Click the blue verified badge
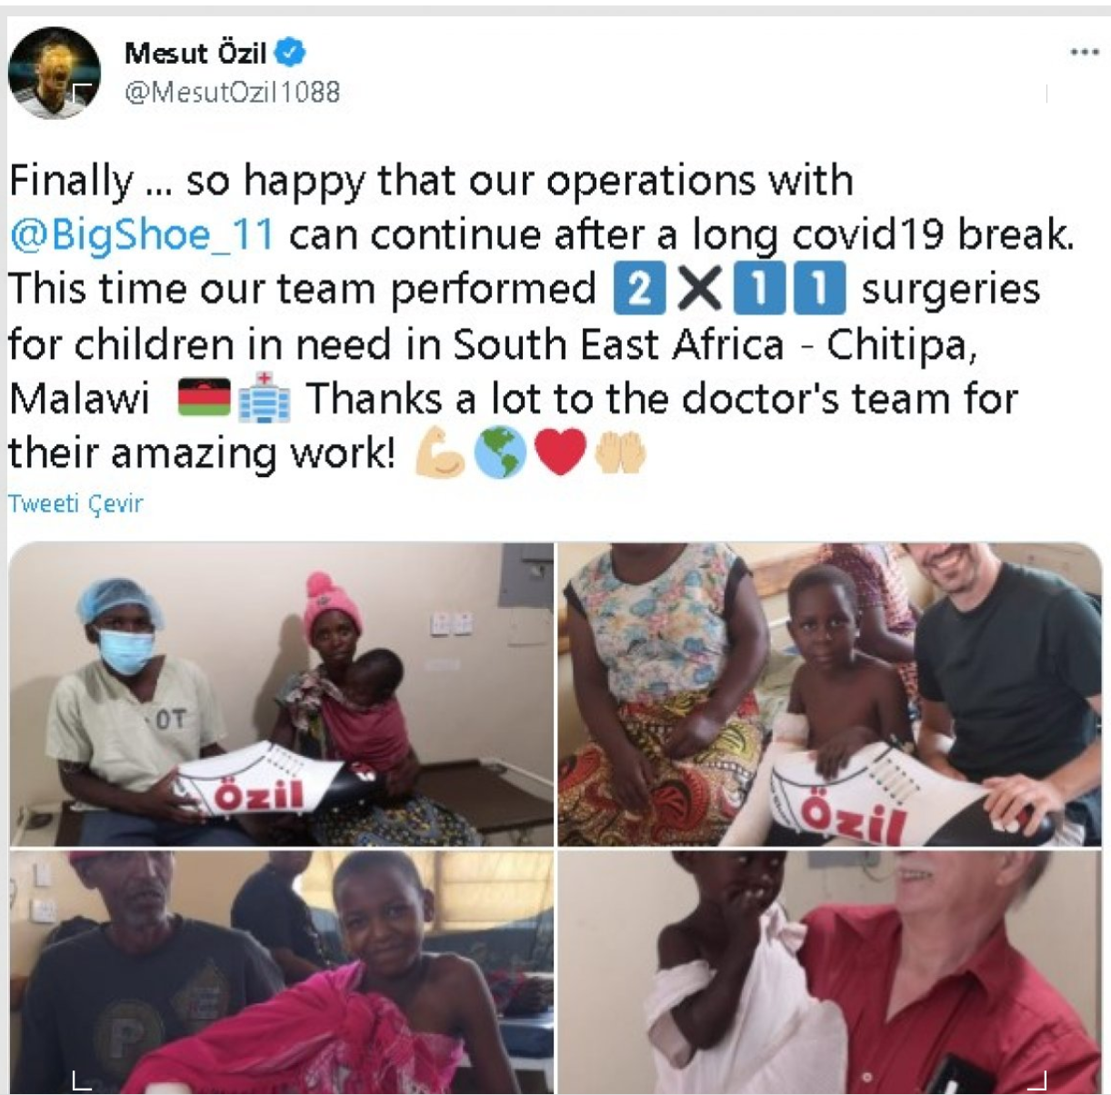Screen dimensions: 1111x1095 (290, 53)
